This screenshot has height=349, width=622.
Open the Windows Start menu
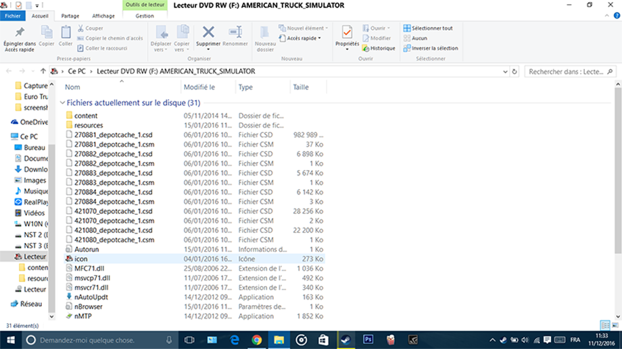pyautogui.click(x=11, y=340)
